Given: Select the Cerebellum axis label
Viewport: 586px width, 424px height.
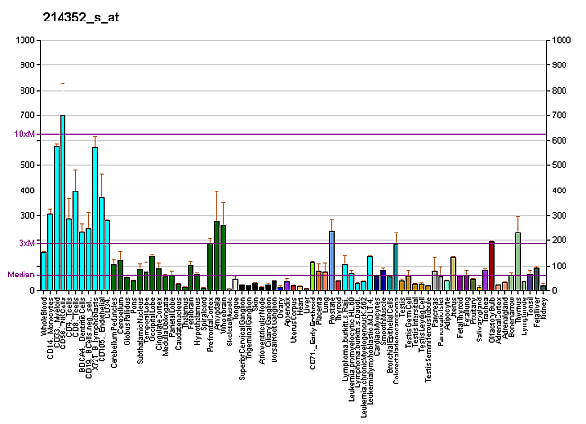Looking at the screenshot, I should pos(121,315).
